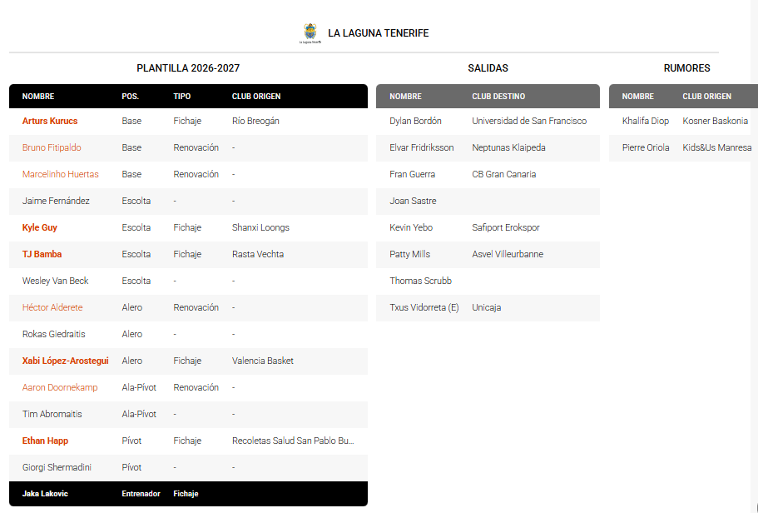This screenshot has height=513, width=758.
Task: Select Khalifa Diop in Rumores
Action: click(646, 121)
